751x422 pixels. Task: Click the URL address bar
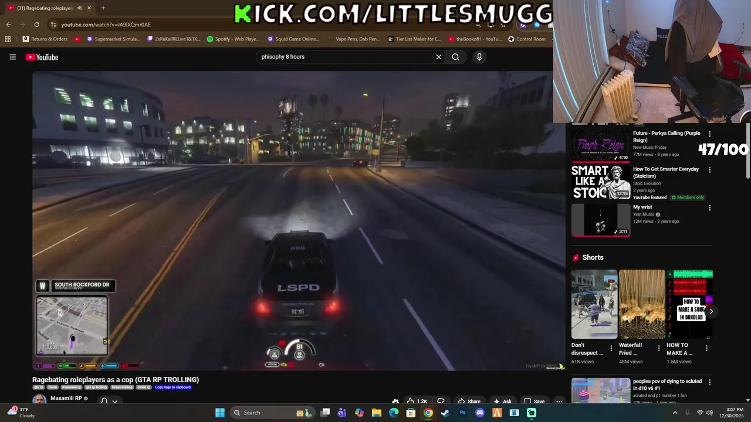point(264,25)
